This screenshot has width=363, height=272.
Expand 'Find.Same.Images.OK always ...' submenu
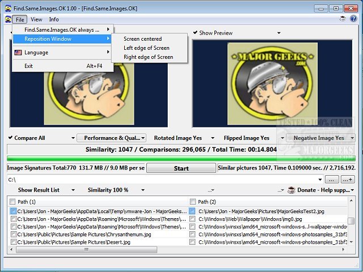(63, 29)
